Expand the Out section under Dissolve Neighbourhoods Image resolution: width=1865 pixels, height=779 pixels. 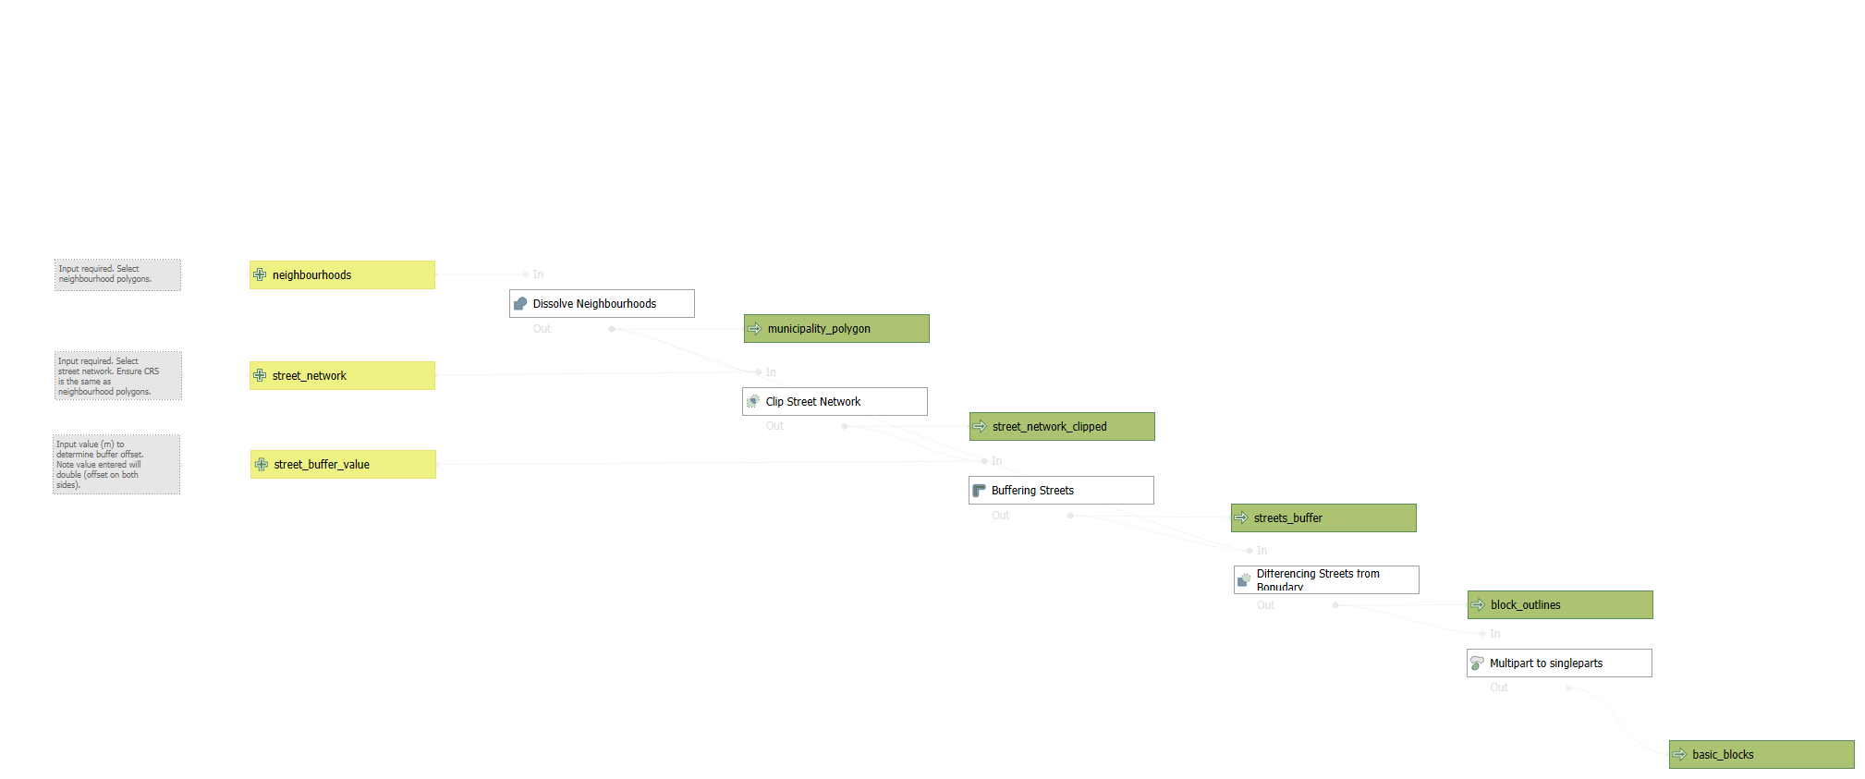point(542,329)
